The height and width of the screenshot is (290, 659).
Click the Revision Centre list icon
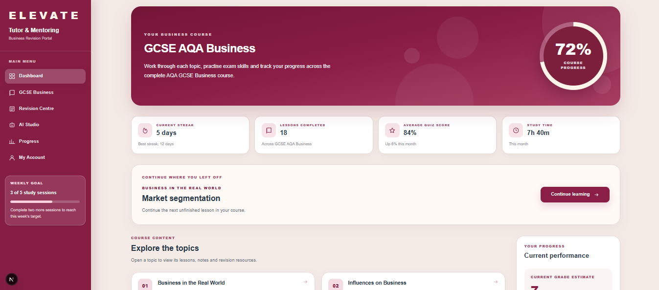pos(12,109)
